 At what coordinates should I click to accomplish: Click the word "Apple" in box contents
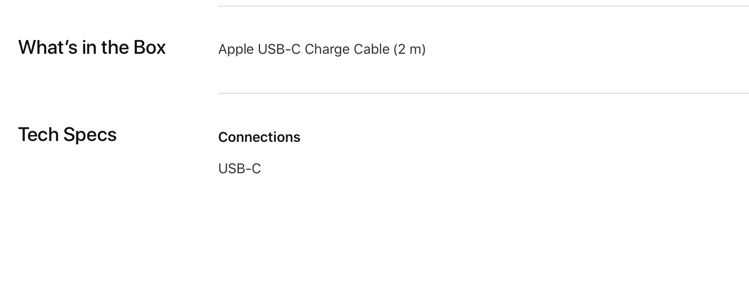tap(236, 49)
